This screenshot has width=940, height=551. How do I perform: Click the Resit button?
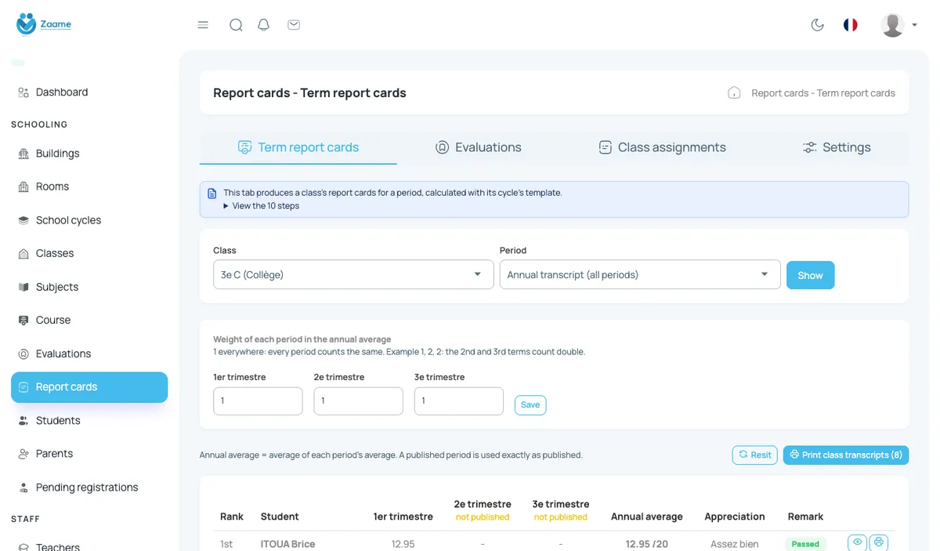754,455
